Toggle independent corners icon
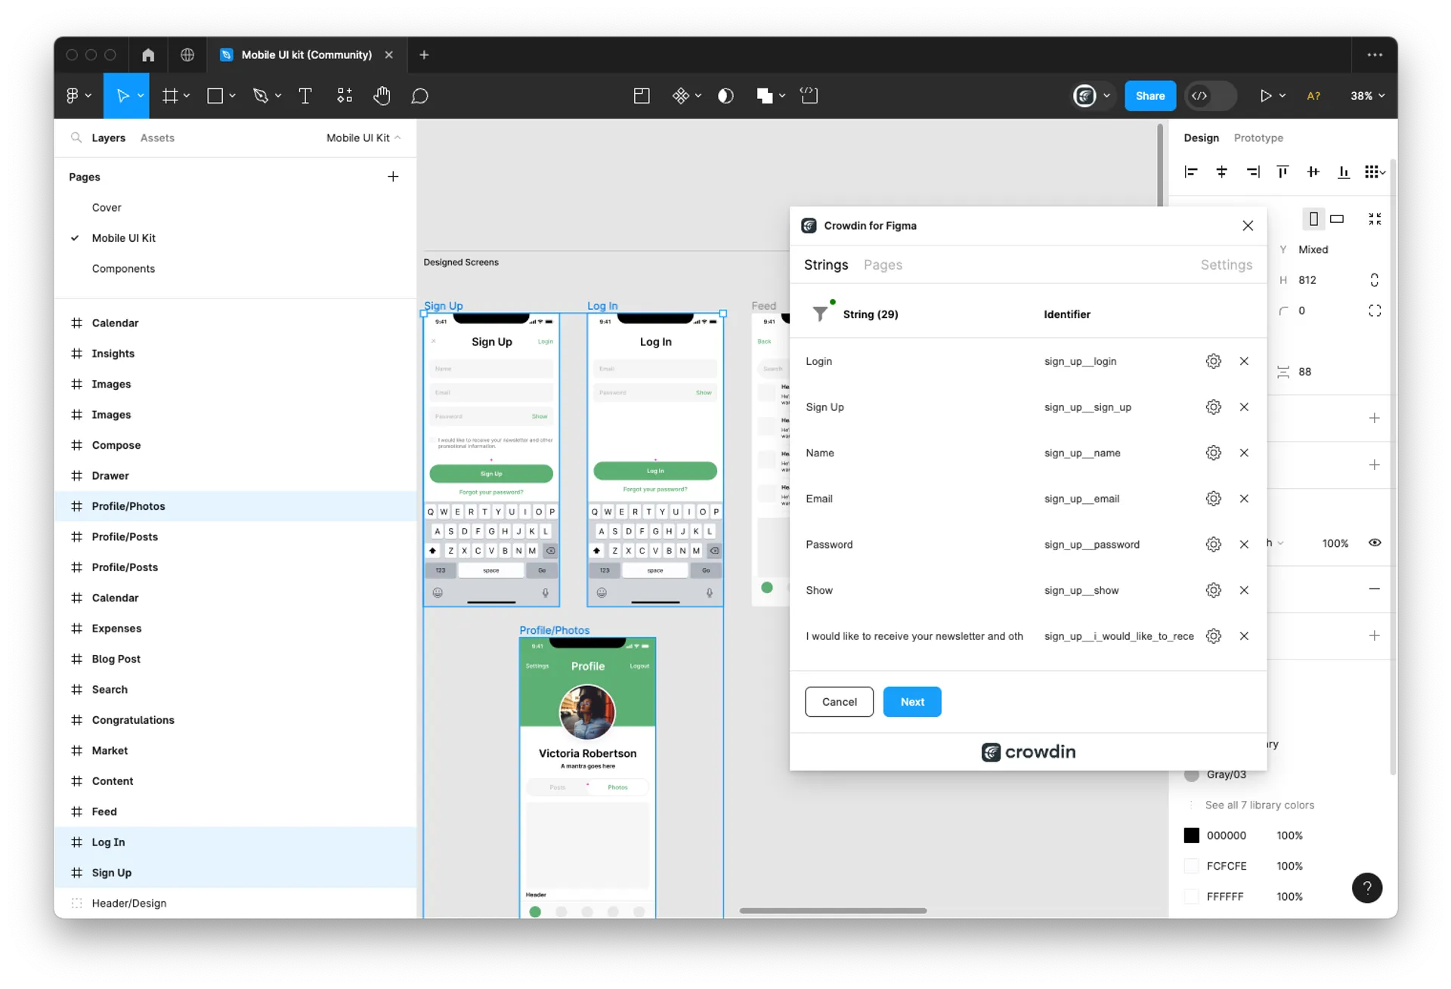This screenshot has height=989, width=1451. tap(1374, 311)
